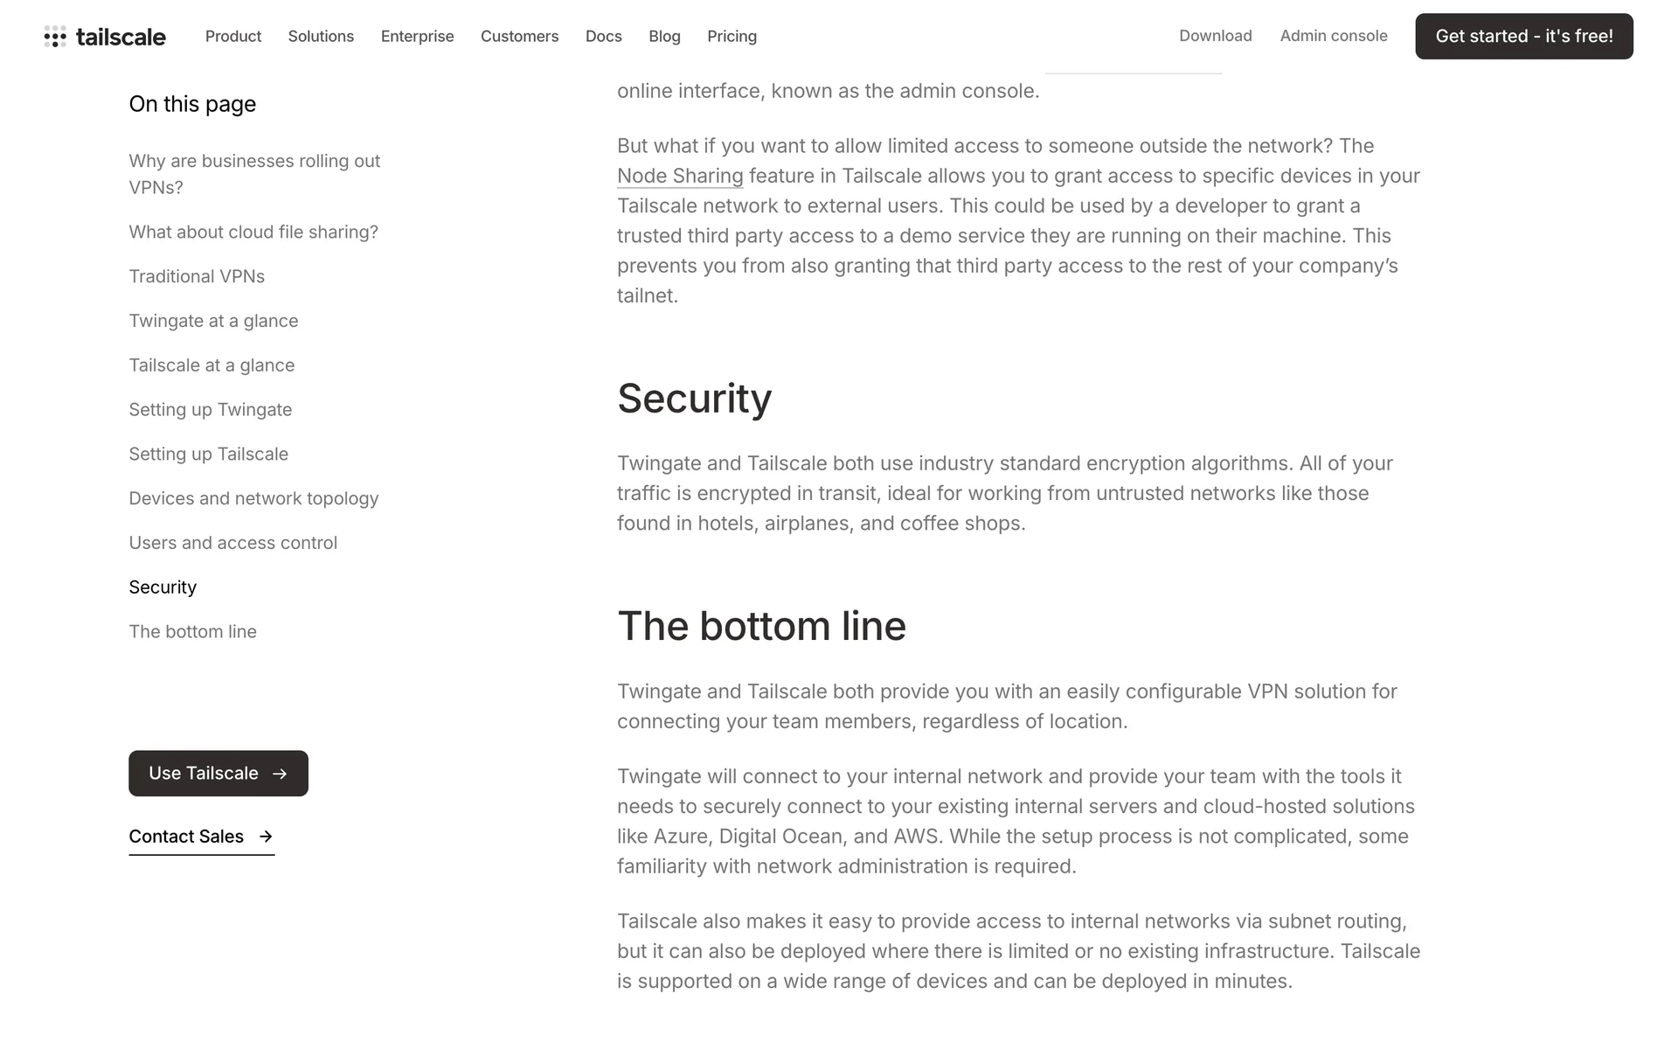Image resolution: width=1678 pixels, height=1049 pixels.
Task: Open the Solutions menu
Action: click(321, 37)
